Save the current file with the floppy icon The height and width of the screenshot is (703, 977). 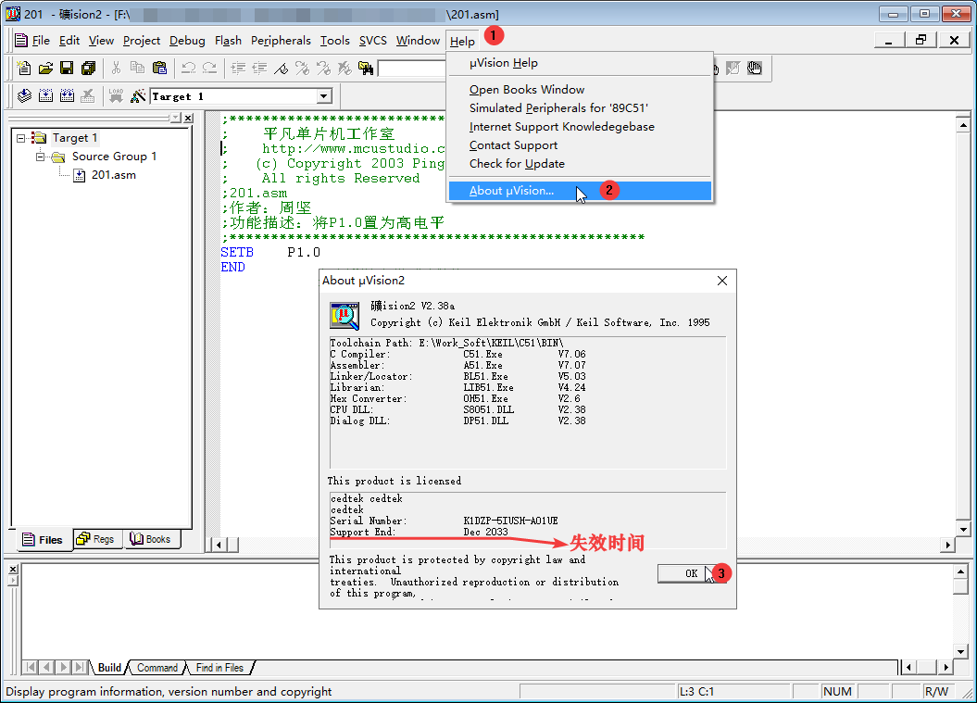[67, 68]
